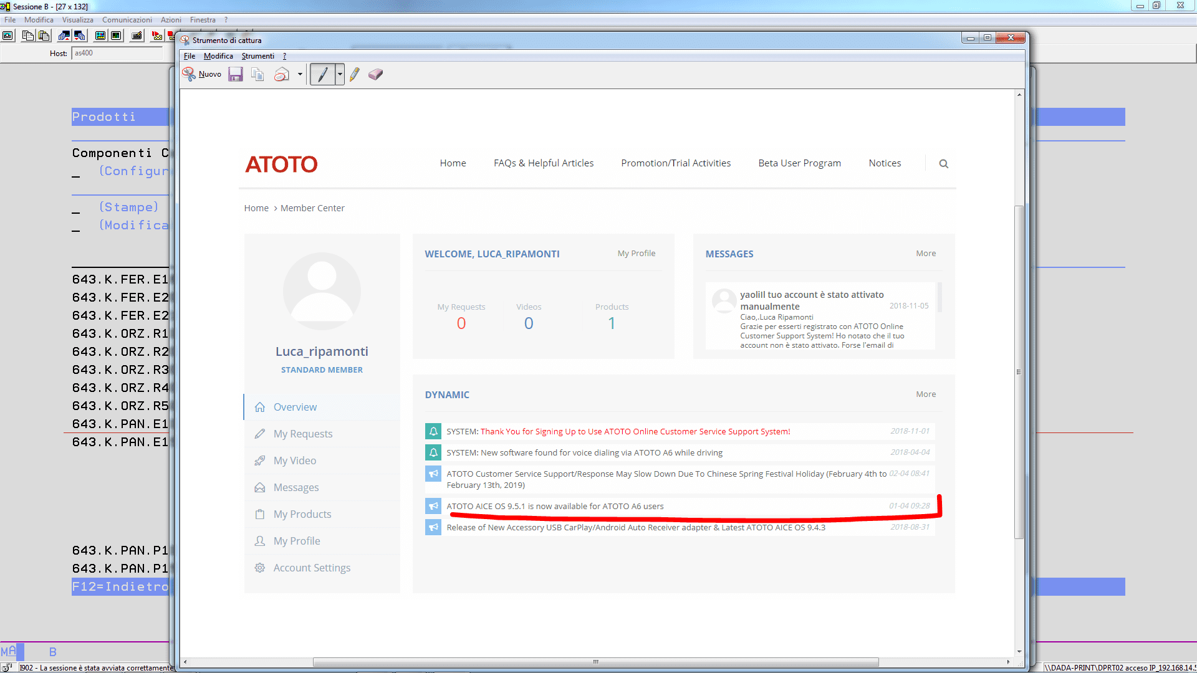Click the paste clipboard icon in Sessione B toolbar

[44, 36]
